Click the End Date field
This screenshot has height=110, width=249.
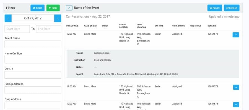[x=49, y=29]
